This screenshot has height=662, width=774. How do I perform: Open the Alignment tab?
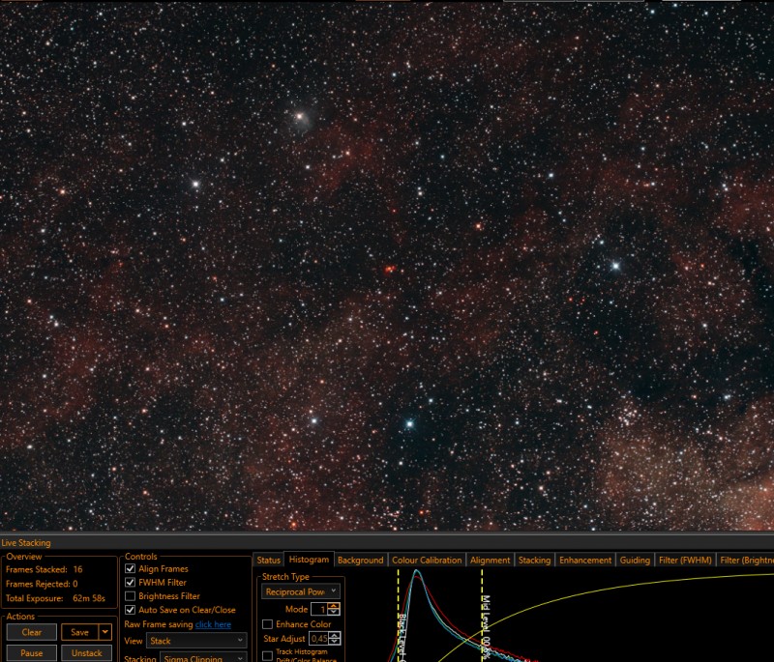[491, 560]
